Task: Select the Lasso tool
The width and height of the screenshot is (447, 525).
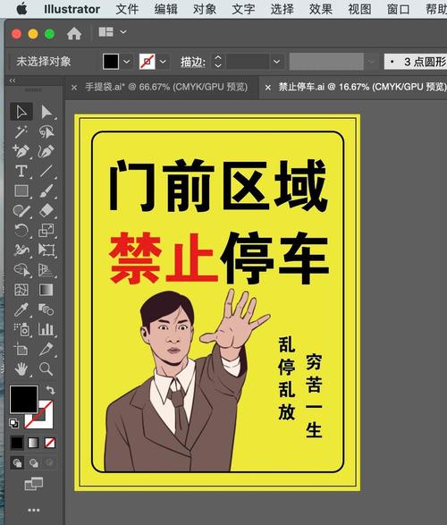Action: 46,131
